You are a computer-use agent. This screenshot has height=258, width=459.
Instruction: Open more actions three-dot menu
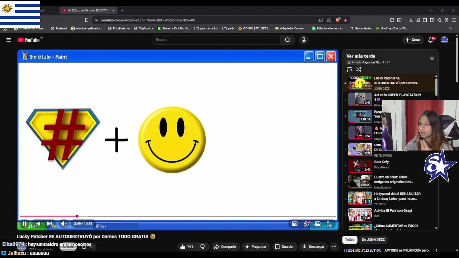(x=334, y=247)
